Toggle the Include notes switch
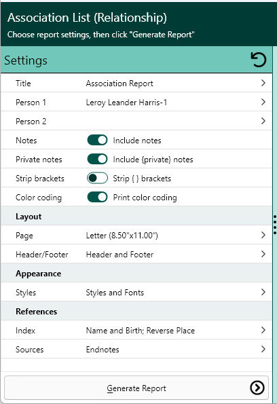This screenshot has height=404, width=277. pos(97,140)
